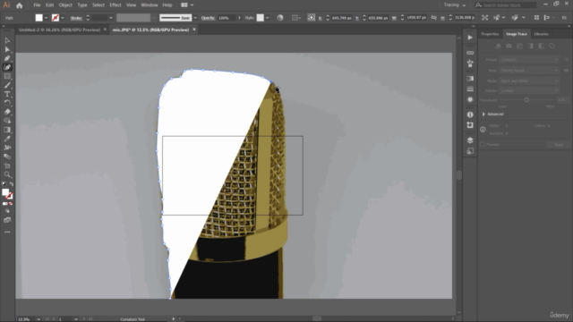Open the Appearance panel icon
The width and height of the screenshot is (573, 322).
coord(470,99)
